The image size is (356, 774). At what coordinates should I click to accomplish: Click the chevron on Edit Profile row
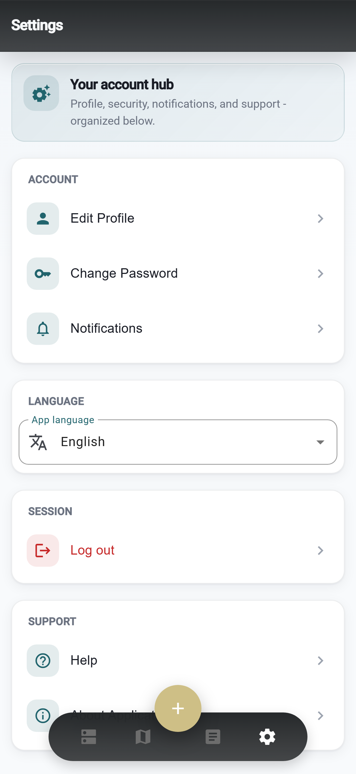pos(320,218)
